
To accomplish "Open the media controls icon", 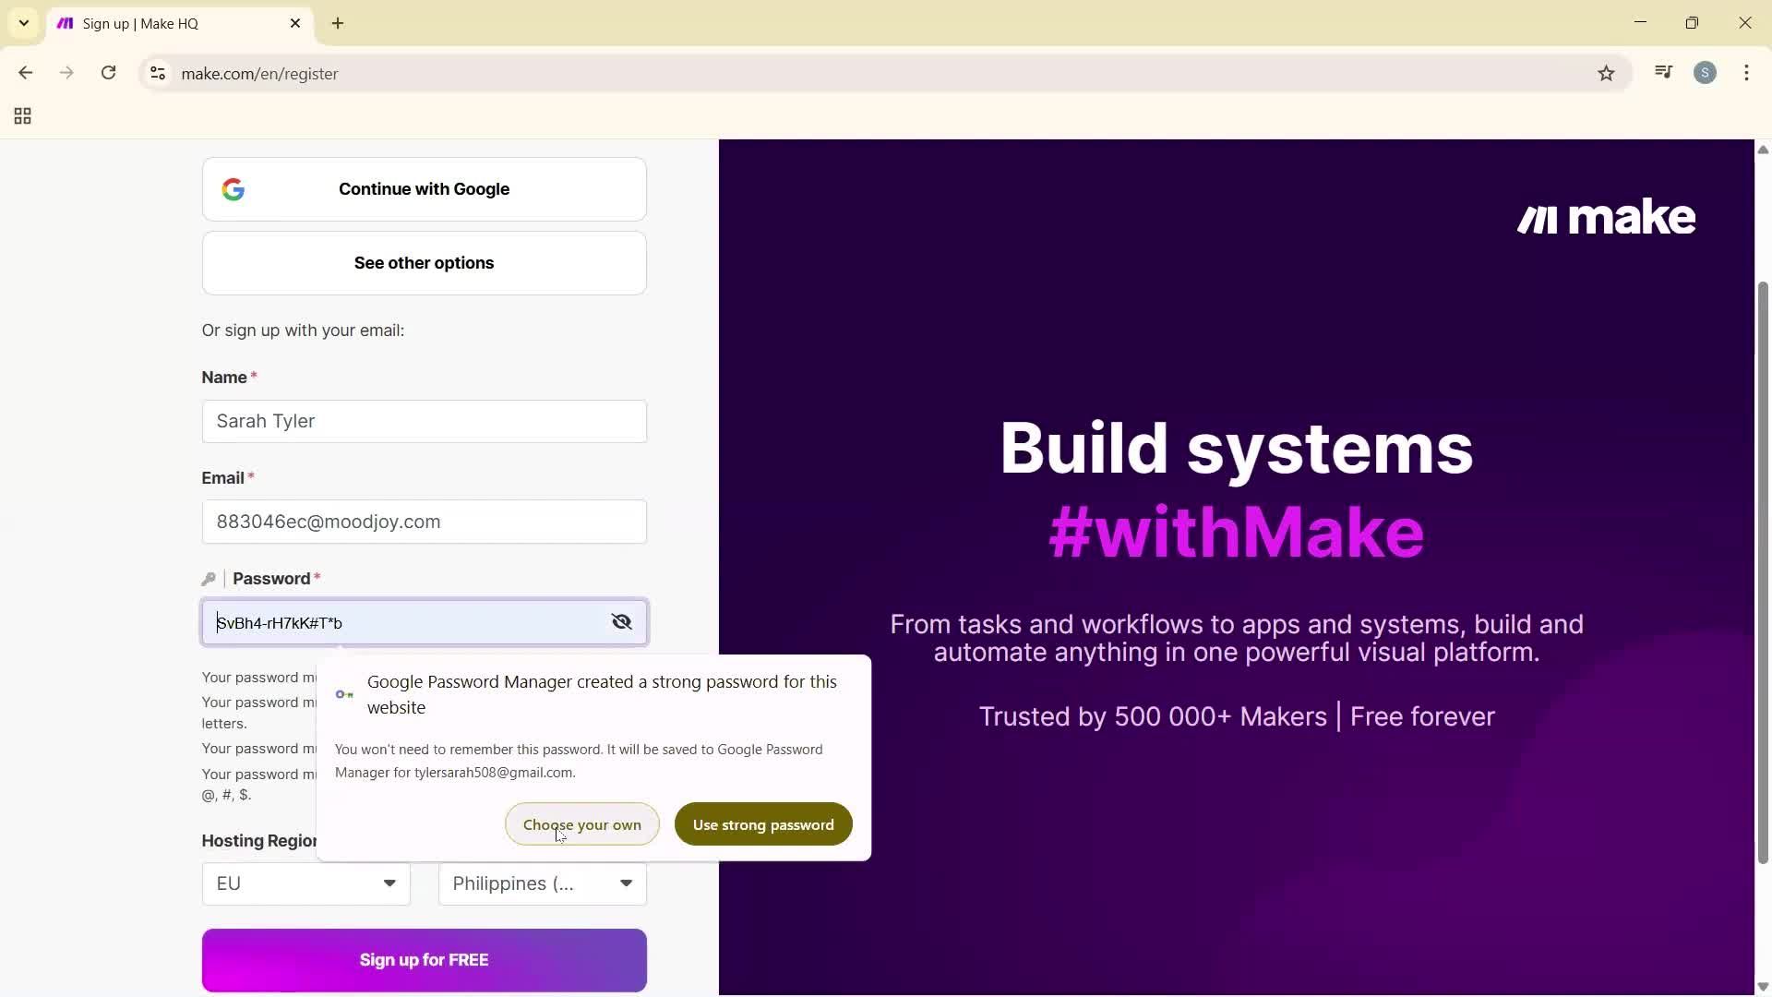I will tap(1663, 72).
